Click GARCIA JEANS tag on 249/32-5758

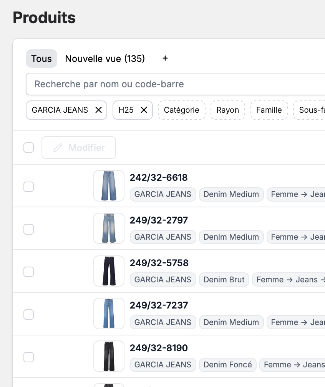[x=163, y=280]
